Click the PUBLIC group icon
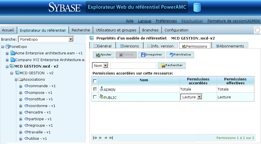Screen dimensions: 261x144 [x=101, y=97]
